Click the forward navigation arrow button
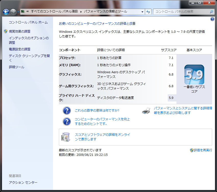Image resolution: width=217 pixels, height=192 pixels. pyautogui.click(x=13, y=12)
